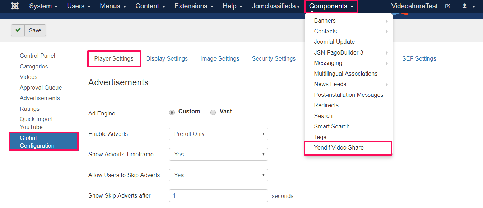
Task: Open Quick Import YouTube link
Action: 36,123
